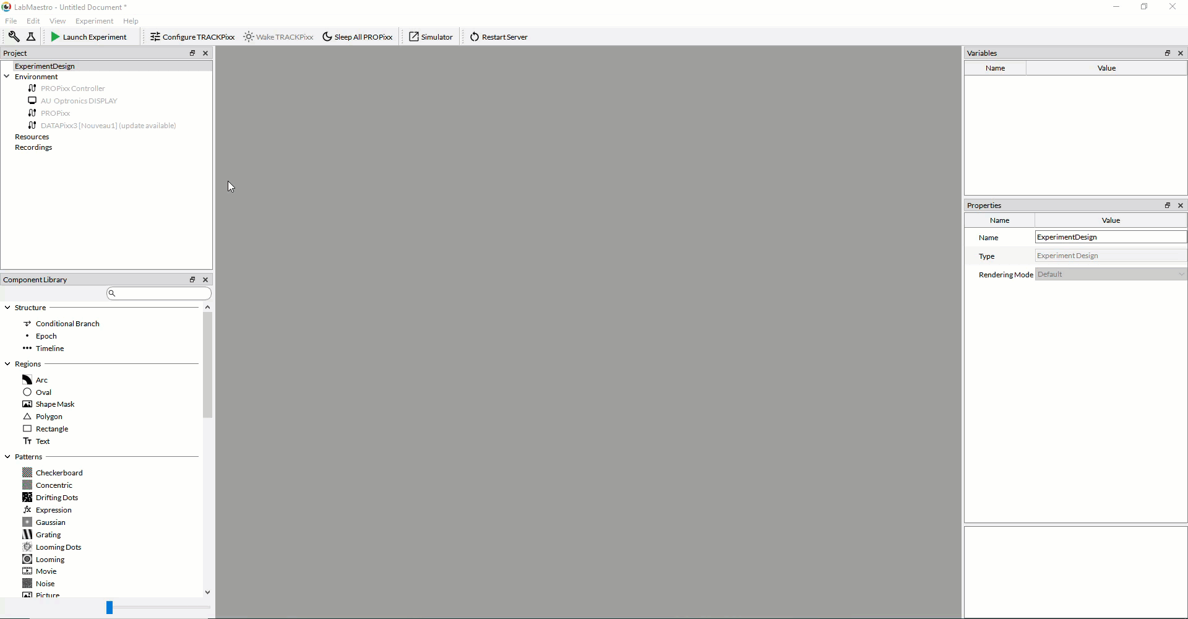Open the Rendering Mode dropdown

point(1181,274)
